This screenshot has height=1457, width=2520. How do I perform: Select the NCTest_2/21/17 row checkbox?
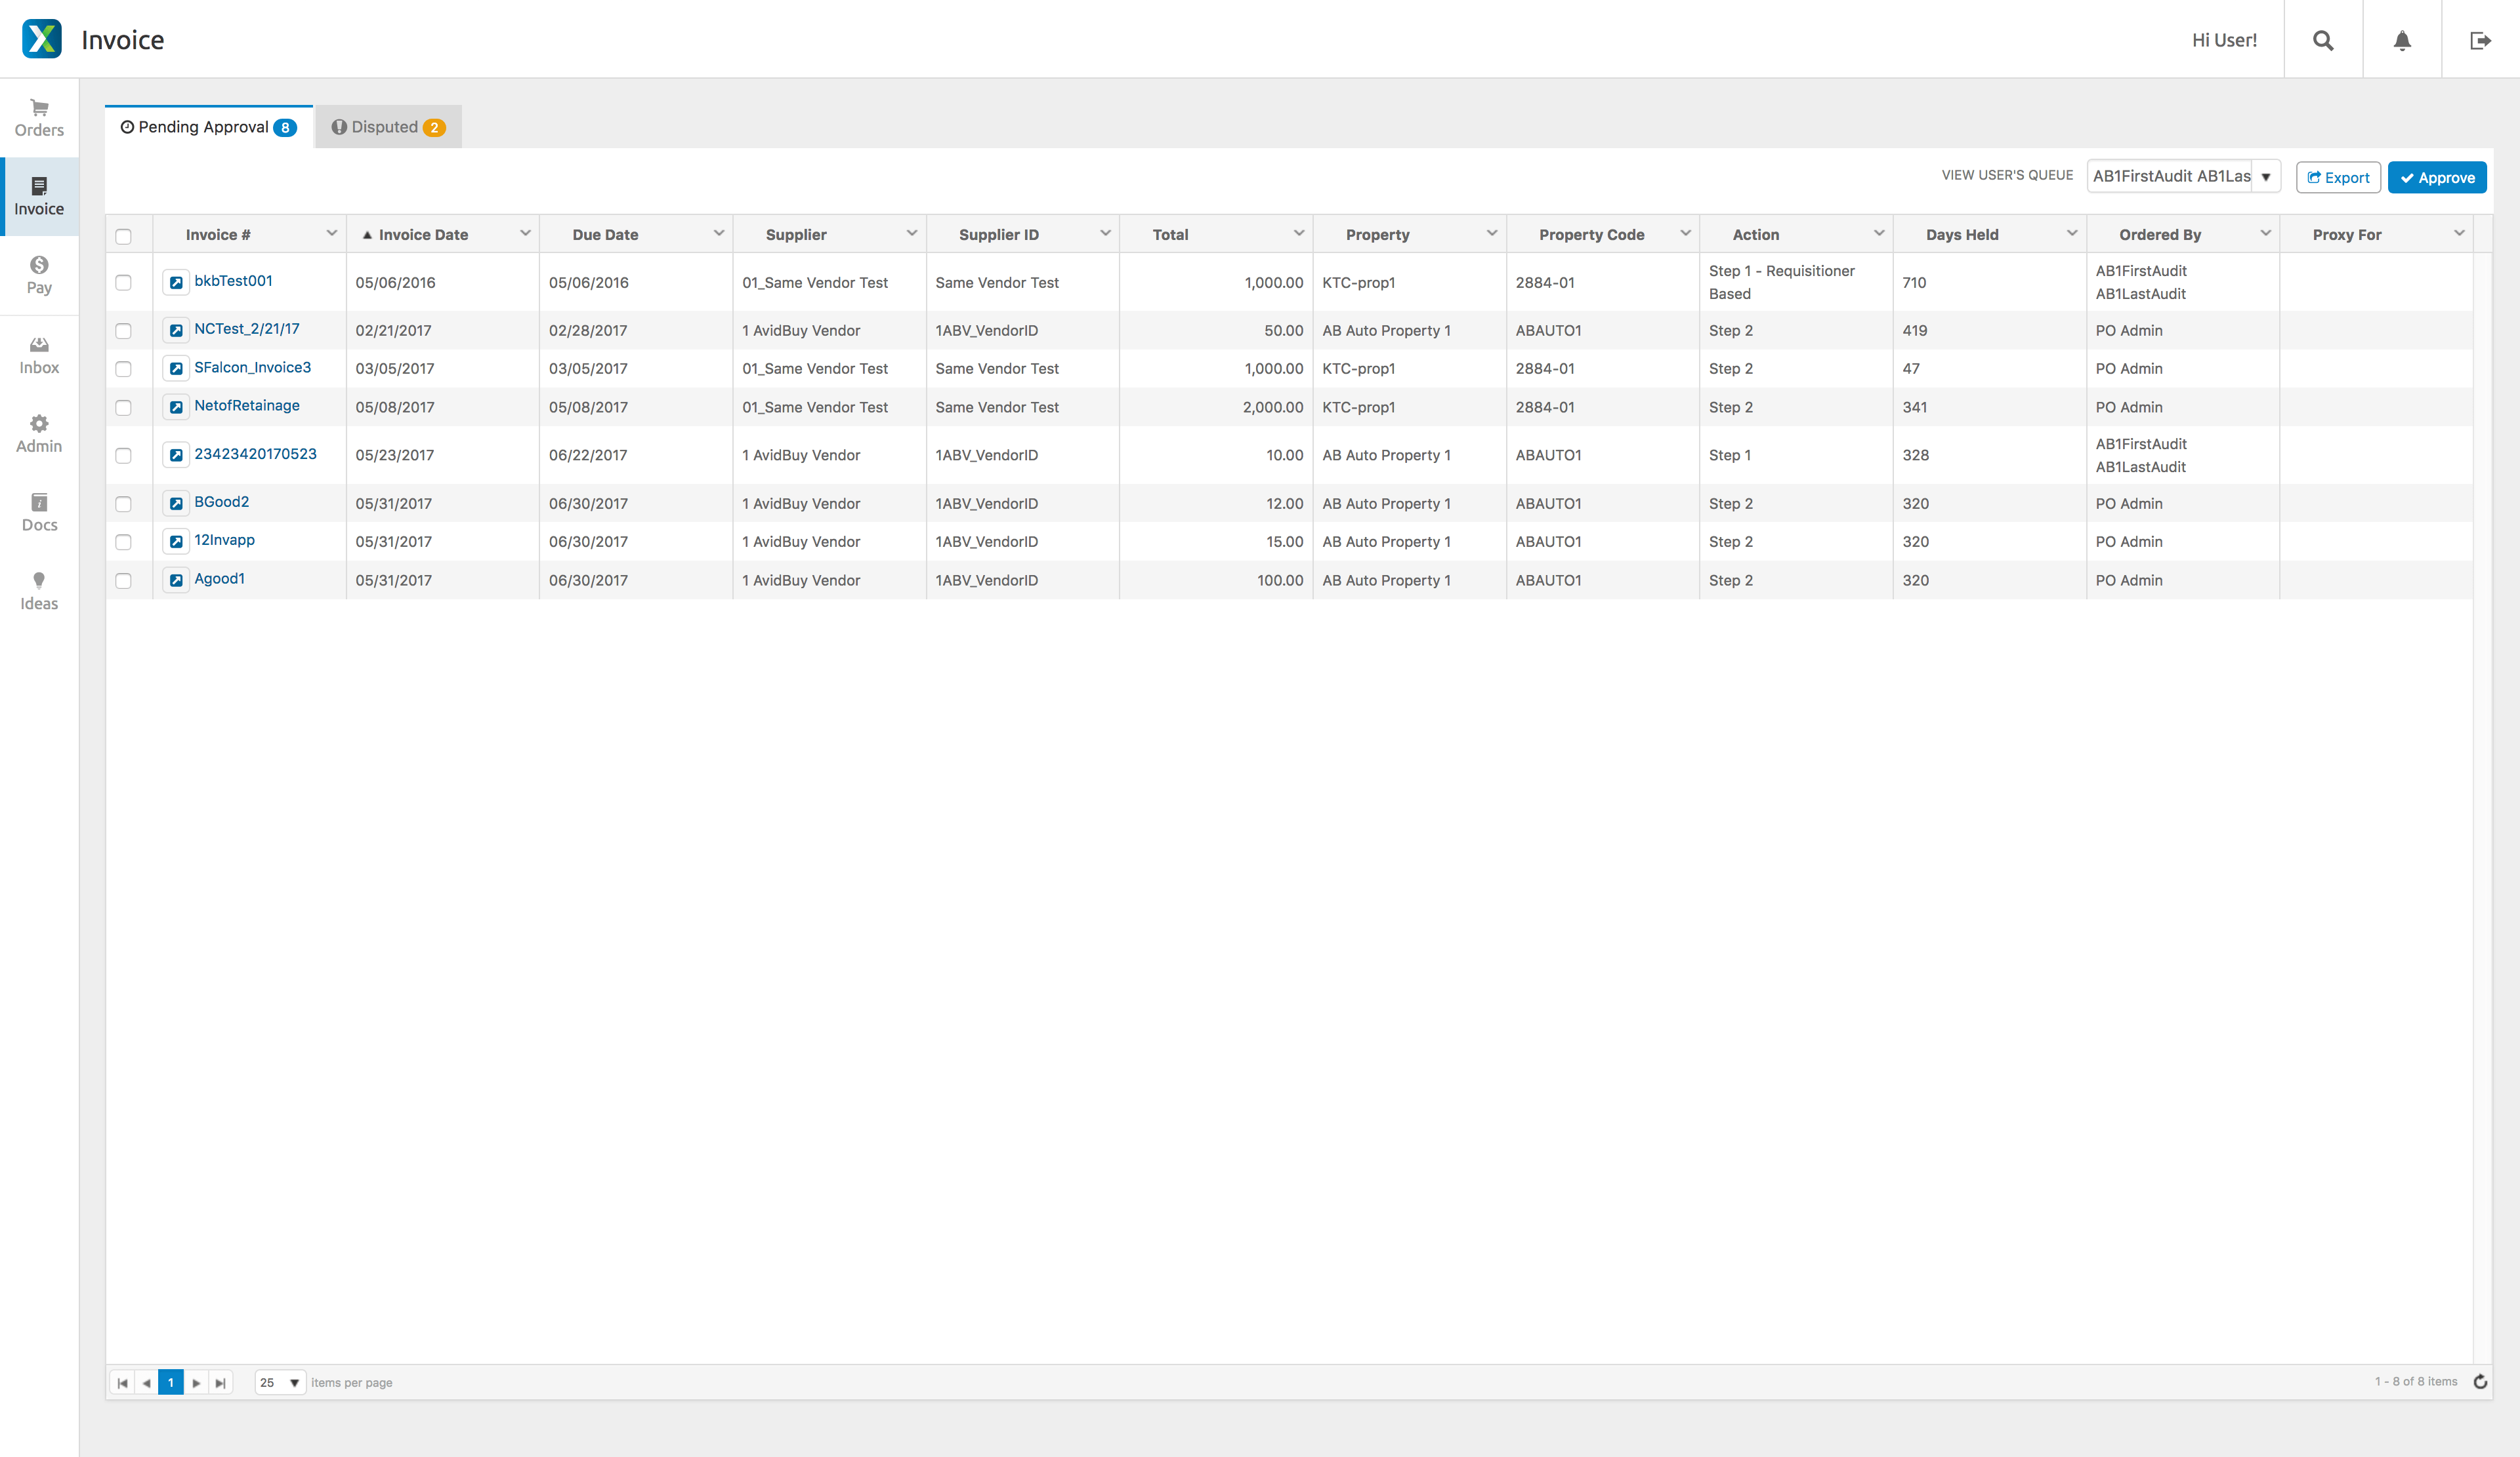[124, 330]
